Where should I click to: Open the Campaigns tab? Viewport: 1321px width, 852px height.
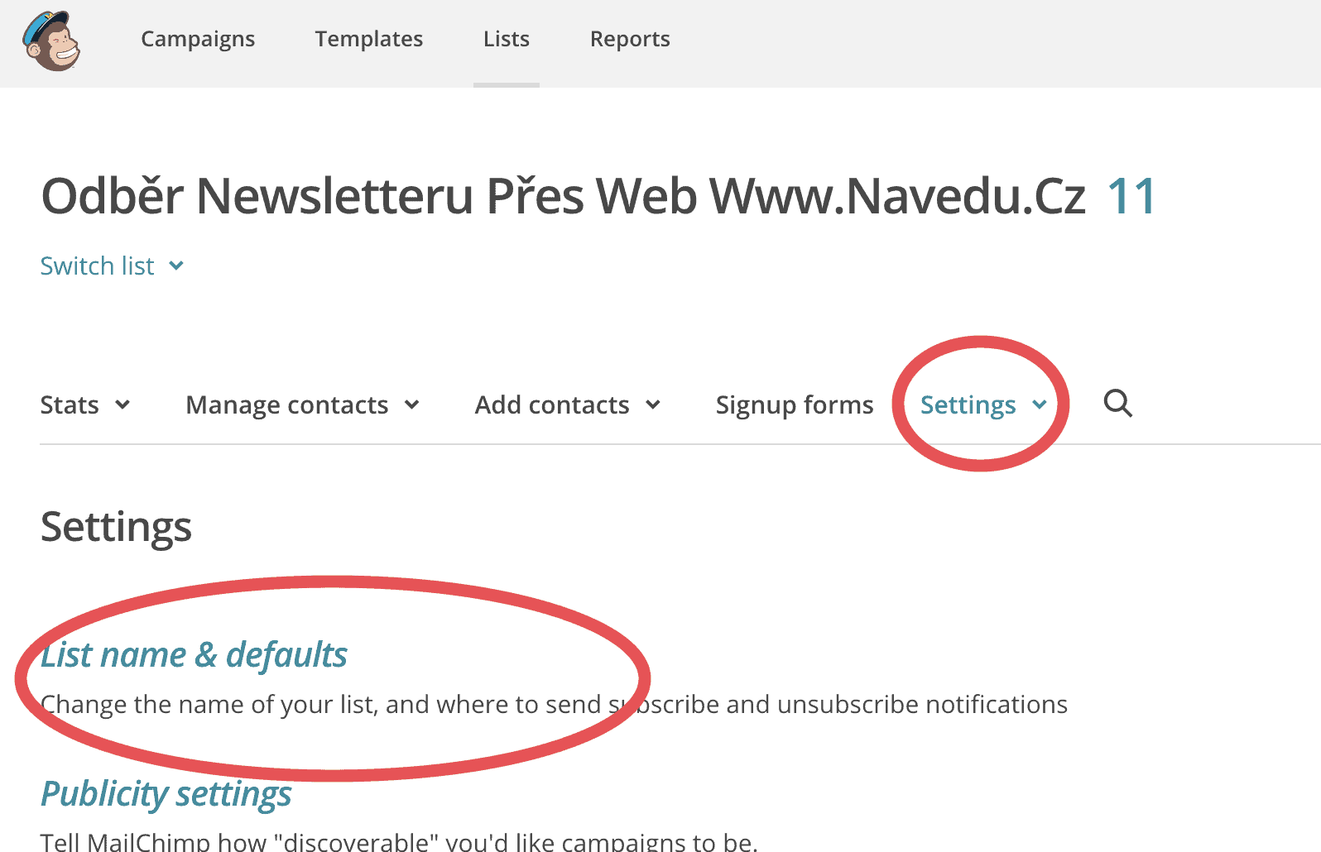coord(198,39)
